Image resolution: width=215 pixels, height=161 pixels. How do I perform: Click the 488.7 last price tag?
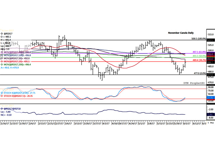[211, 62]
